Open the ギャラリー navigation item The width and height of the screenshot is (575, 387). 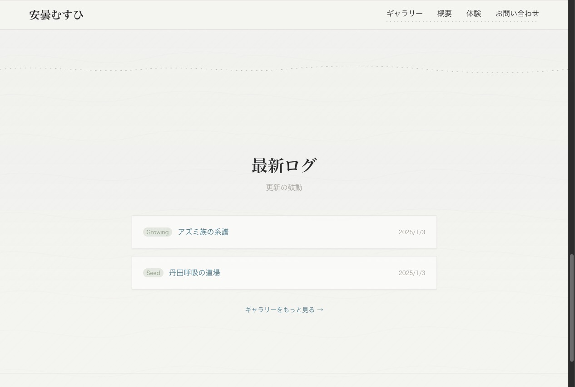coord(404,14)
